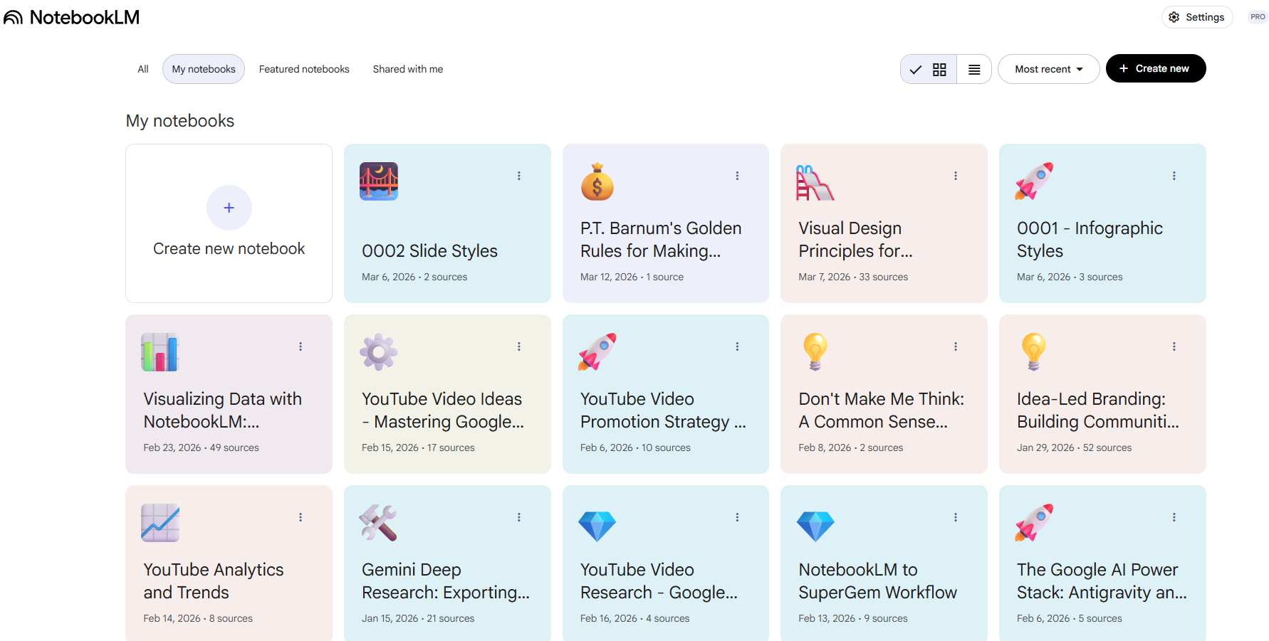The height and width of the screenshot is (641, 1269).
Task: Click the bar chart icon on Visualizing Data notebook
Action: tap(160, 352)
